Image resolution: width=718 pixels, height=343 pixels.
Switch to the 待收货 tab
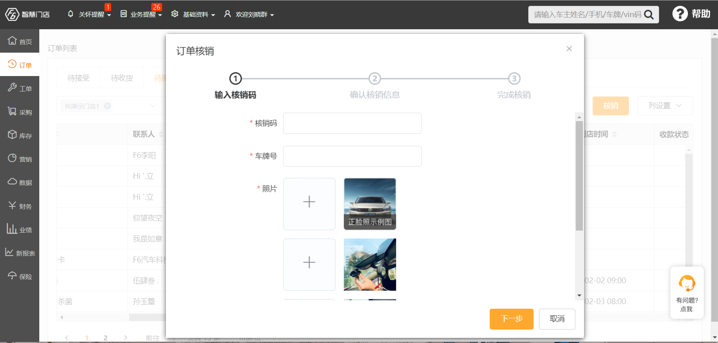click(x=122, y=78)
